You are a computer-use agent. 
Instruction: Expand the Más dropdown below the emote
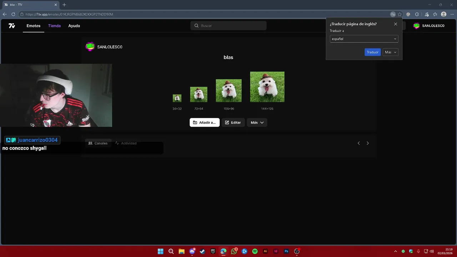coord(257,122)
